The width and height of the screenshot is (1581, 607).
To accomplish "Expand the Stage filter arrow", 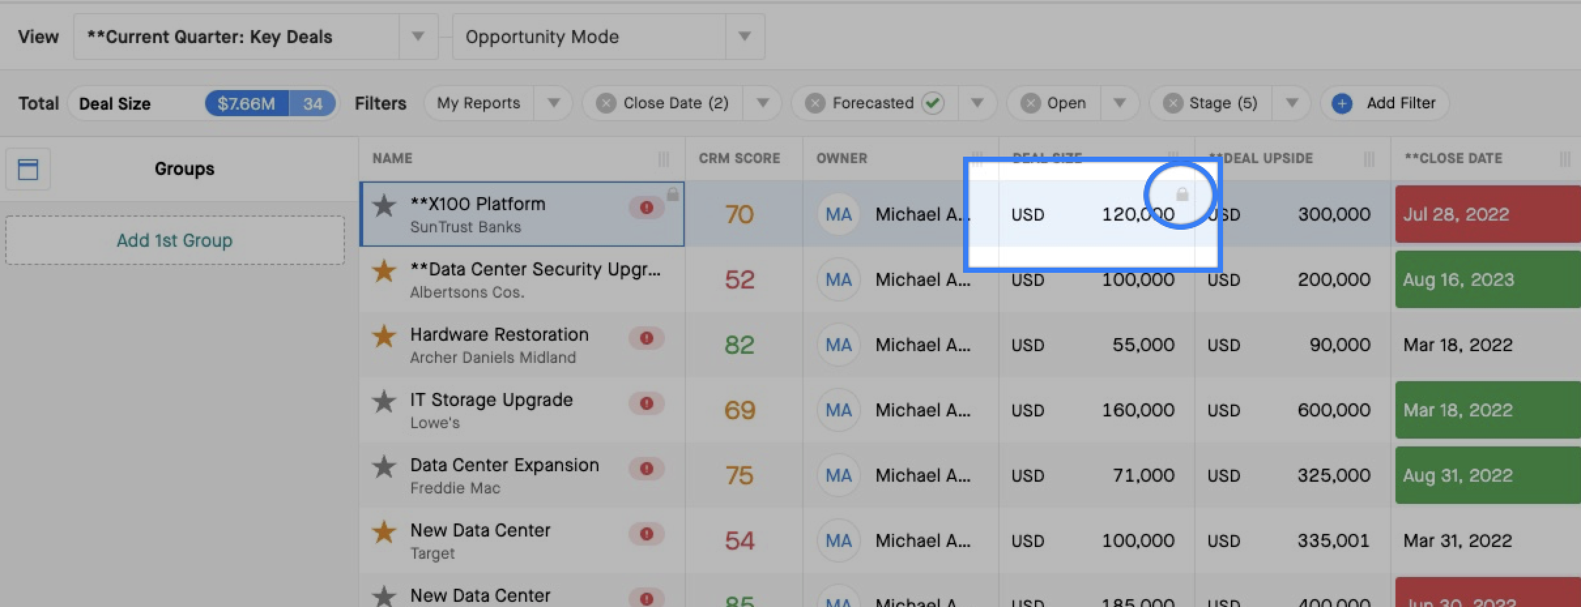I will 1292,103.
